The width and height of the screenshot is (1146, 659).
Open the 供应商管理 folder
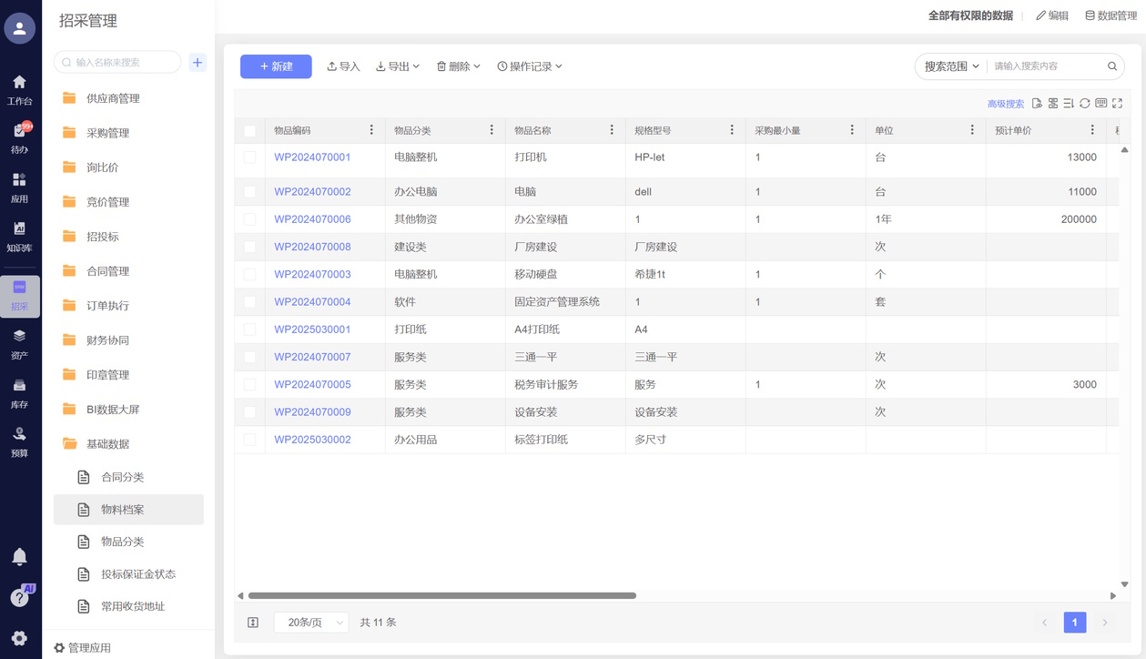[x=113, y=98]
